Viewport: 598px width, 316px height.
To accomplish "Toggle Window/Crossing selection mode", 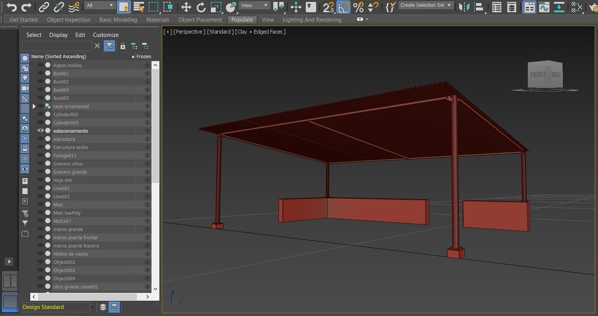I will pos(168,7).
